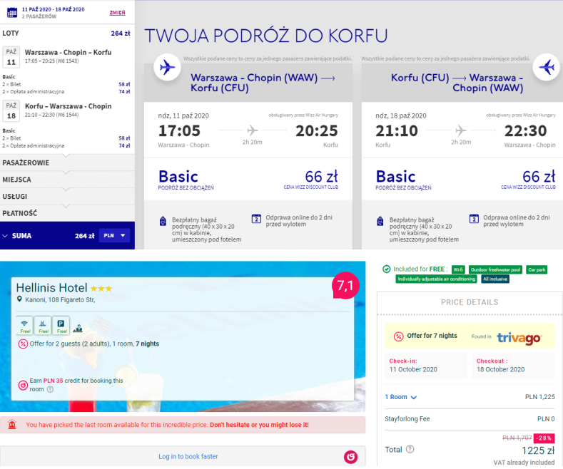Click the free Wi-Fi amenity icon
This screenshot has height=469, width=563.
[24, 326]
